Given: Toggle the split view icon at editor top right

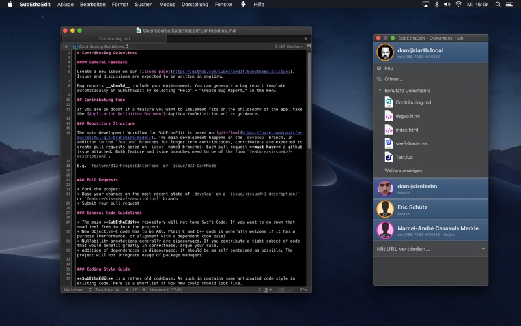Looking at the screenshot, I should (309, 46).
